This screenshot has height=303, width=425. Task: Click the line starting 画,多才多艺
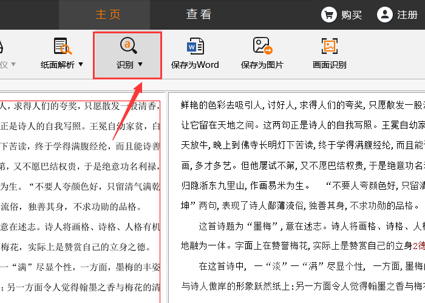303,165
